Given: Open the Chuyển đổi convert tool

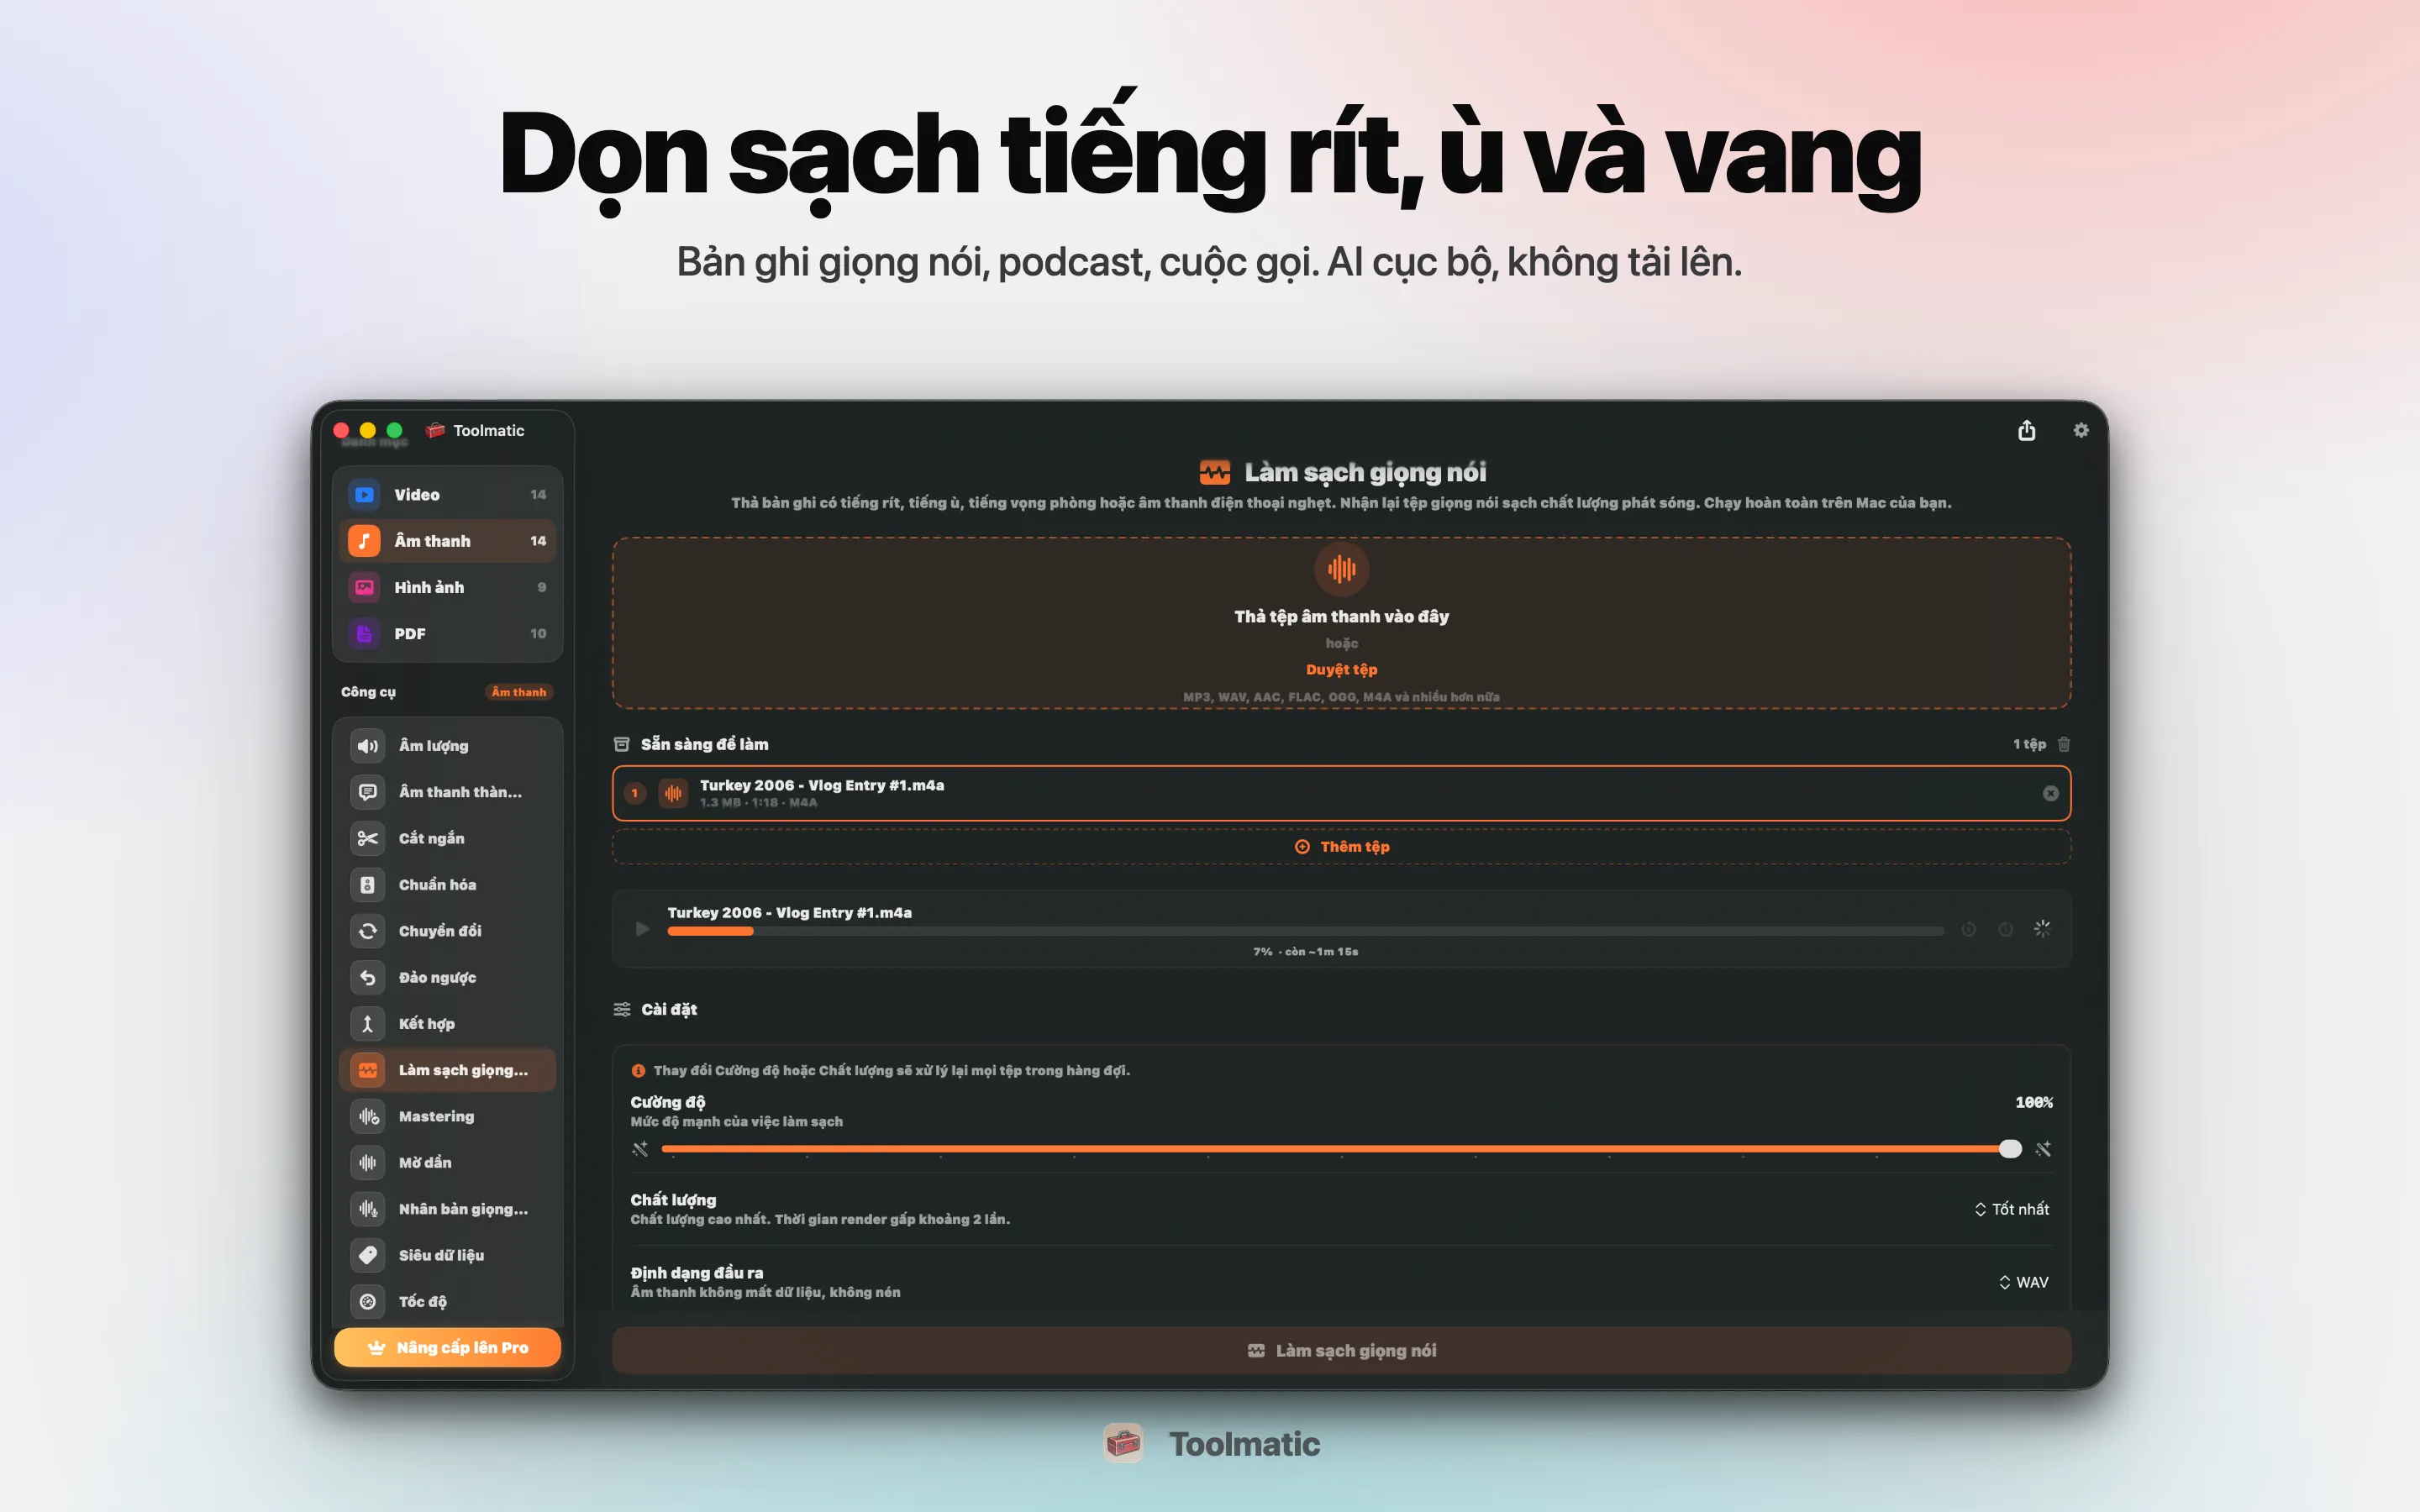Looking at the screenshot, I should click(447, 931).
